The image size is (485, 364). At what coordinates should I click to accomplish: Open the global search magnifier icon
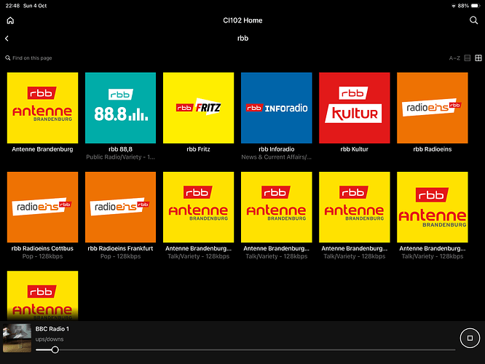pyautogui.click(x=473, y=20)
